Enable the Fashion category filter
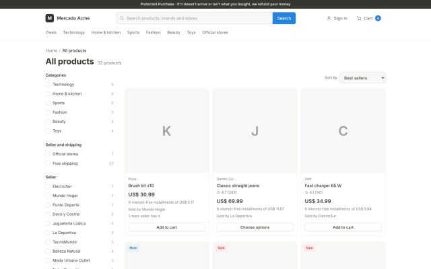 pos(48,112)
